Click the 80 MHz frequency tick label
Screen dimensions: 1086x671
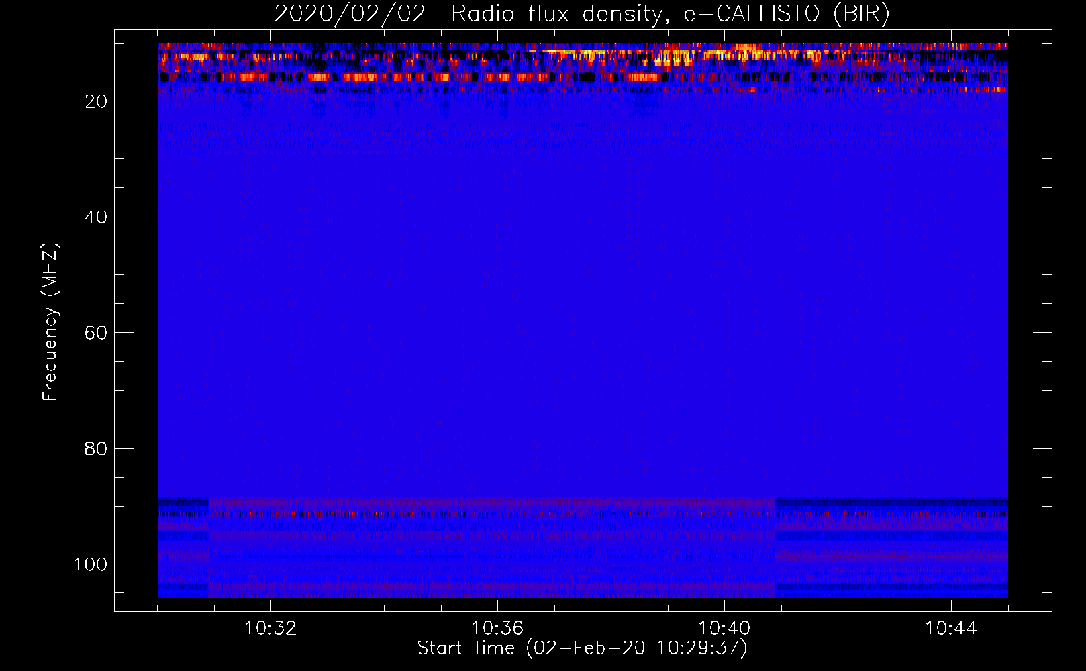(96, 448)
